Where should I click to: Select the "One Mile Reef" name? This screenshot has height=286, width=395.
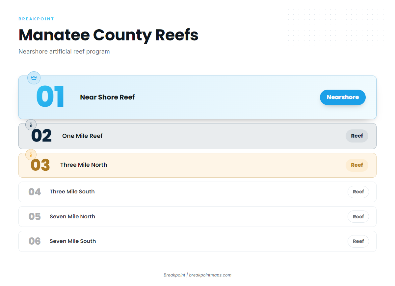(x=82, y=136)
